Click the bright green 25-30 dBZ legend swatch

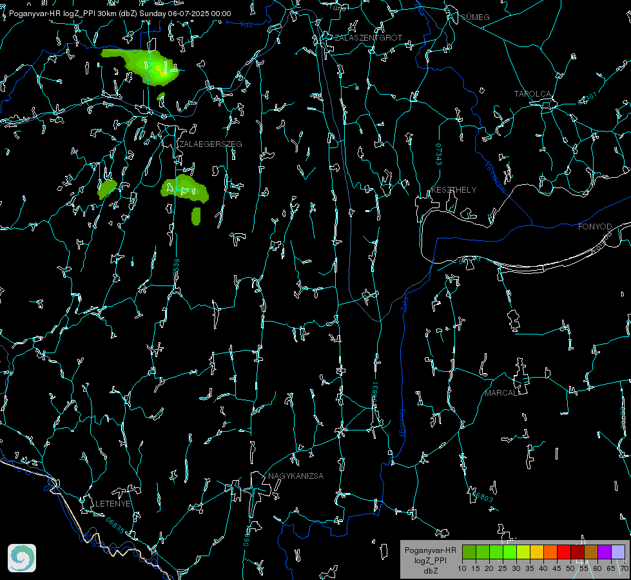[x=510, y=552]
